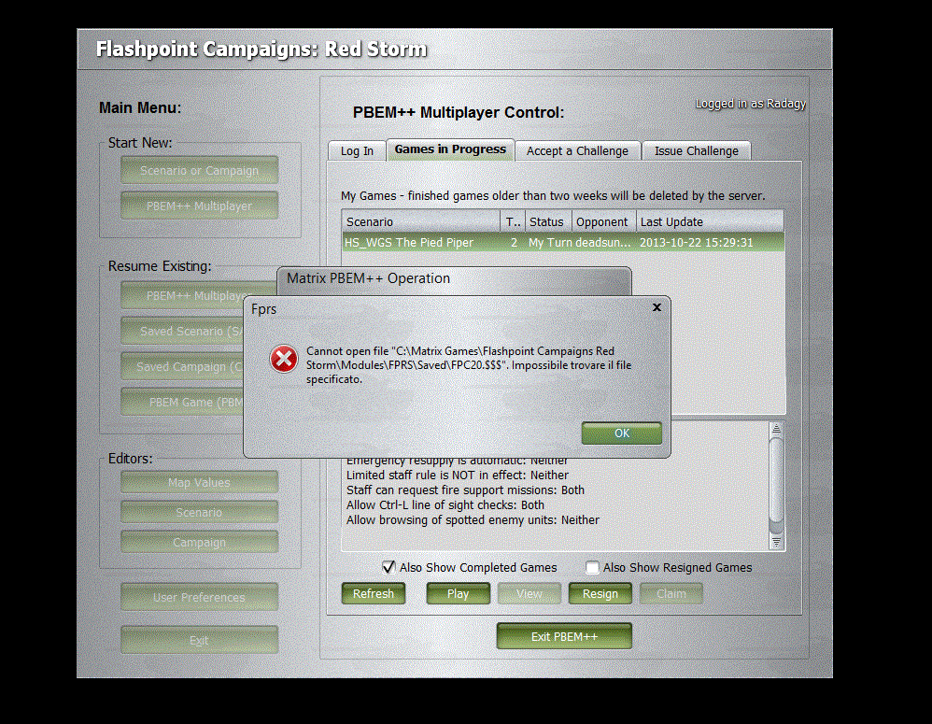The image size is (932, 724).
Task: Click the T.. turn column header
Action: [x=513, y=221]
